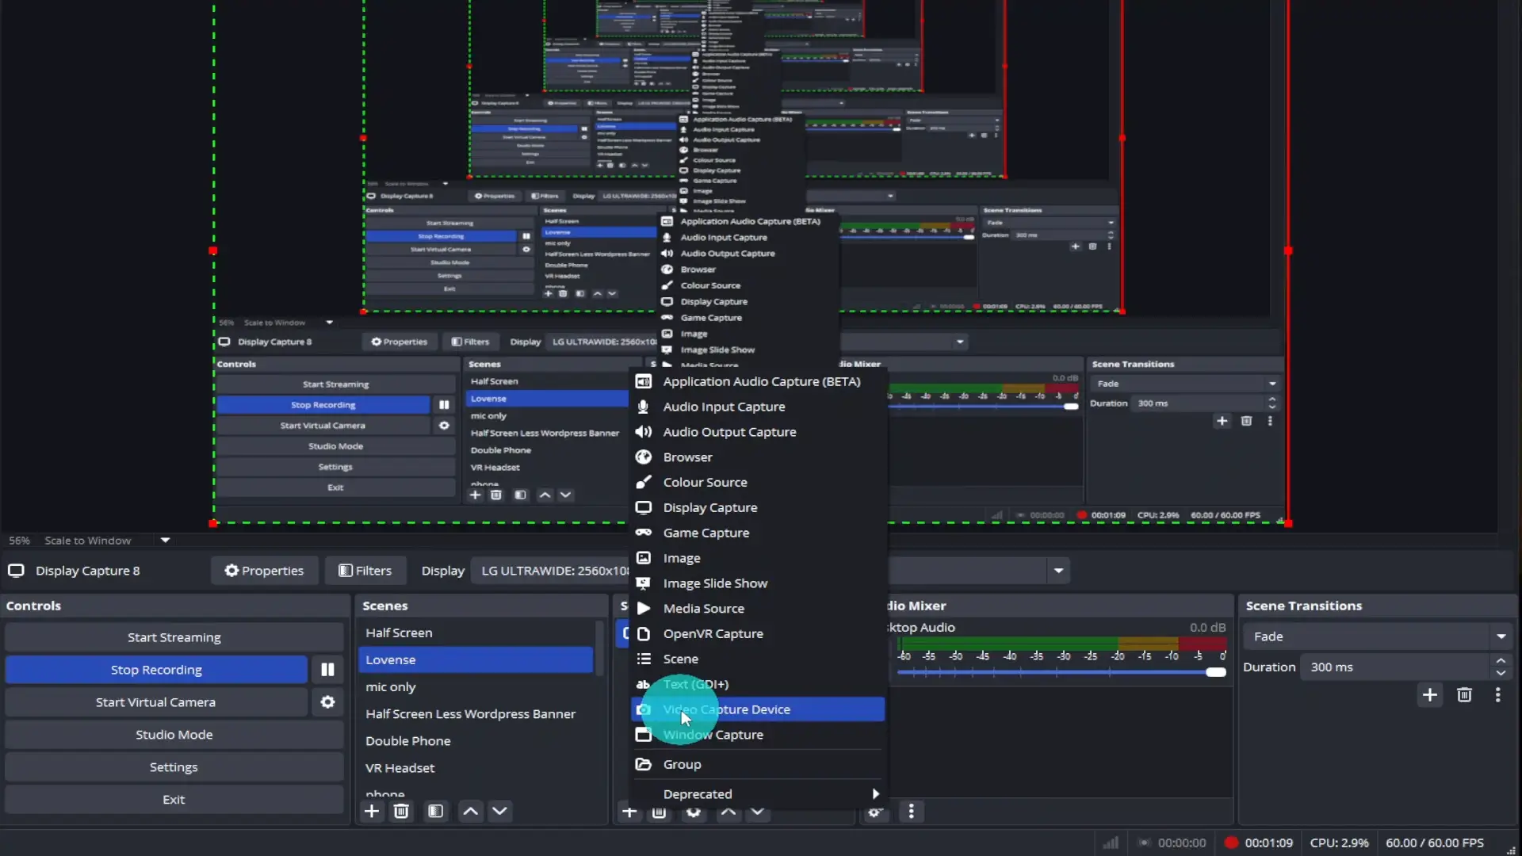Open transition properties three-dot menu
Viewport: 1522px width, 856px height.
1497,695
